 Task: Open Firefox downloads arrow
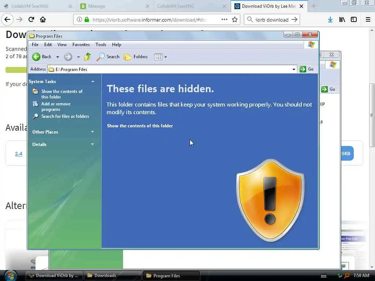330,20
